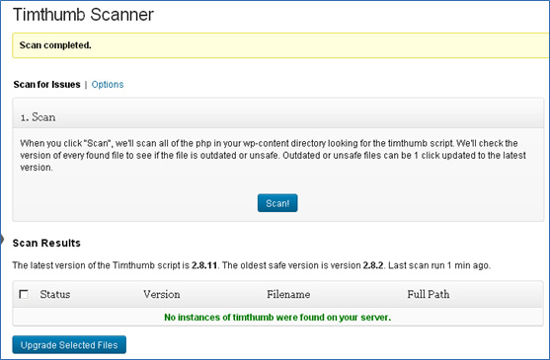Click the Status column header

(55, 294)
